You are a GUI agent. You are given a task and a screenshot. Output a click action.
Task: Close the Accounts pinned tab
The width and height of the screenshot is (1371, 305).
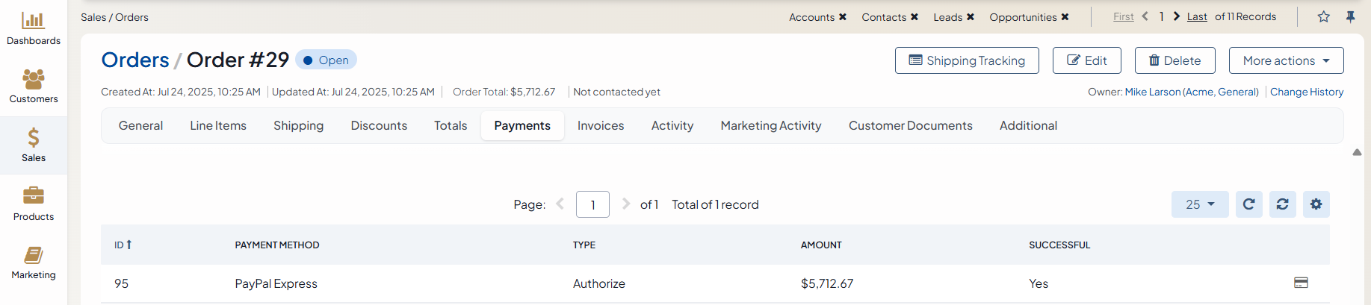pyautogui.click(x=842, y=17)
